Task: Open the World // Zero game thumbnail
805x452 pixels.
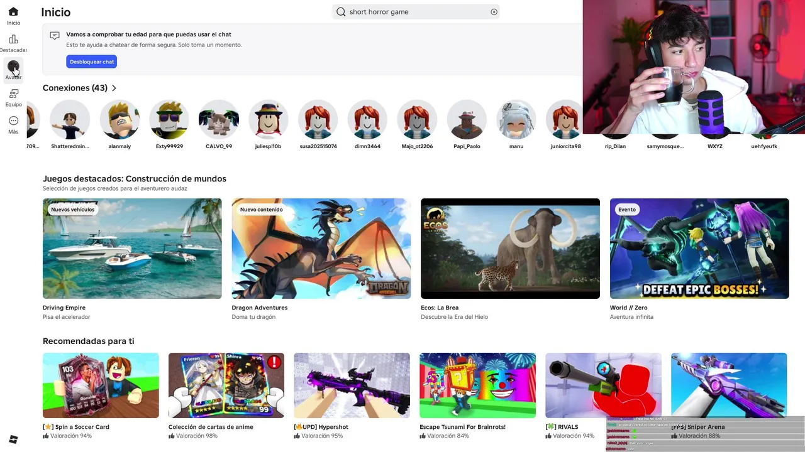Action: tap(699, 249)
